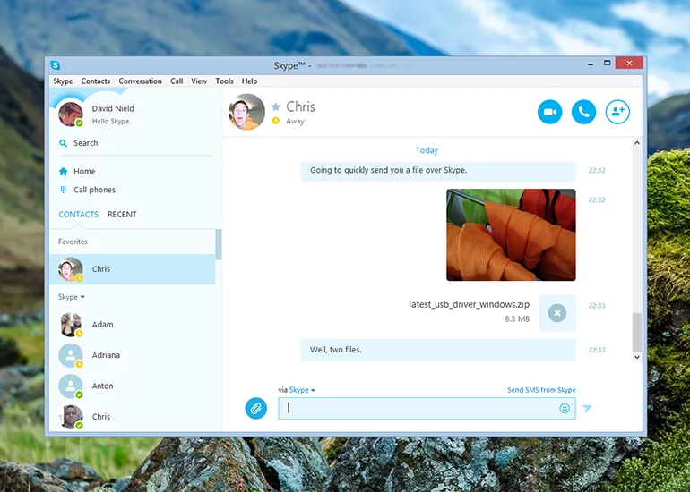Click Anton's contact avatar
Screen dimensions: 690x492
[71, 386]
